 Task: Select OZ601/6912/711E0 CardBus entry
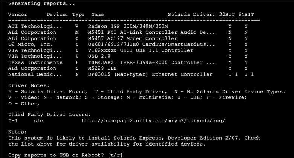(x=152, y=44)
